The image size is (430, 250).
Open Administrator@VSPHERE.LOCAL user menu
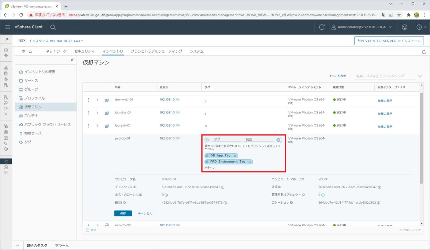click(362, 27)
